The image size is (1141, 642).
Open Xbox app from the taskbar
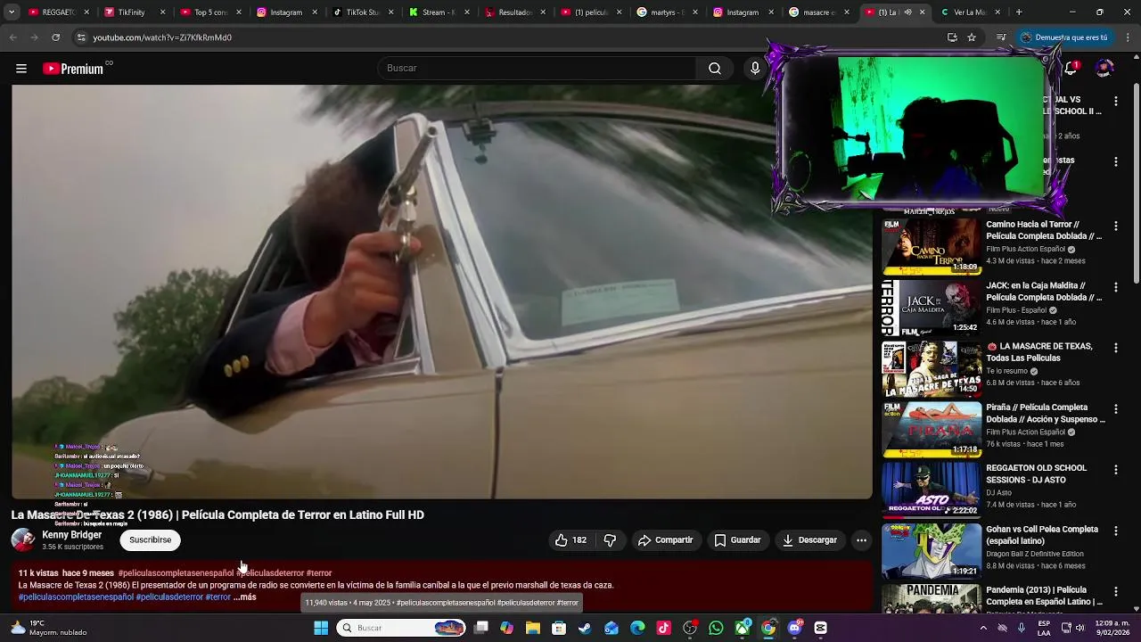coord(742,628)
